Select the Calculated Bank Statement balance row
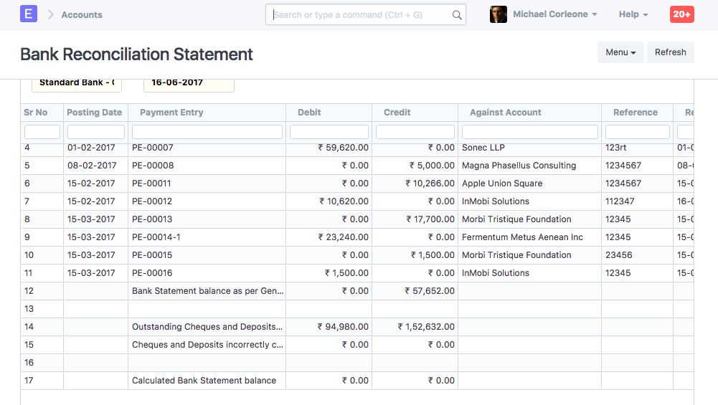This screenshot has width=718, height=405. coord(204,381)
